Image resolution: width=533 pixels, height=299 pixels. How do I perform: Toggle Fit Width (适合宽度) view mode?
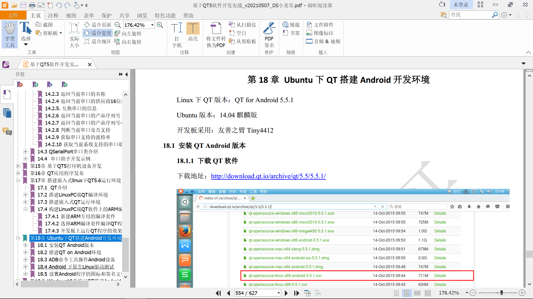pyautogui.click(x=98, y=33)
